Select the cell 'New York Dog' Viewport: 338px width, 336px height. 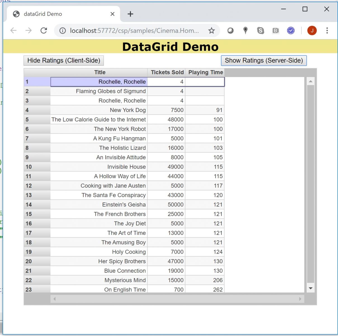[x=99, y=110]
